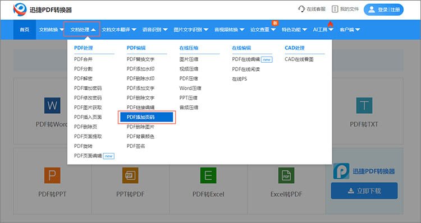The height and width of the screenshot is (223, 421).
Task: Select PDF链接编辑 menu item
Action: (x=140, y=108)
